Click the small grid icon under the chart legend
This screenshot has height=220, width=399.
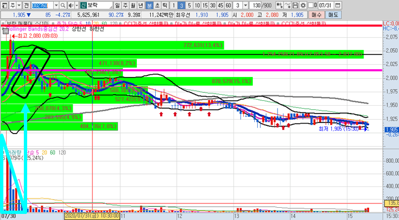(6, 31)
